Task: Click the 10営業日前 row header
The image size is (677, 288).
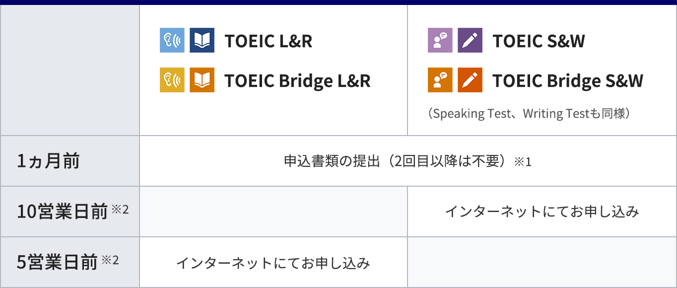Action: click(x=62, y=212)
